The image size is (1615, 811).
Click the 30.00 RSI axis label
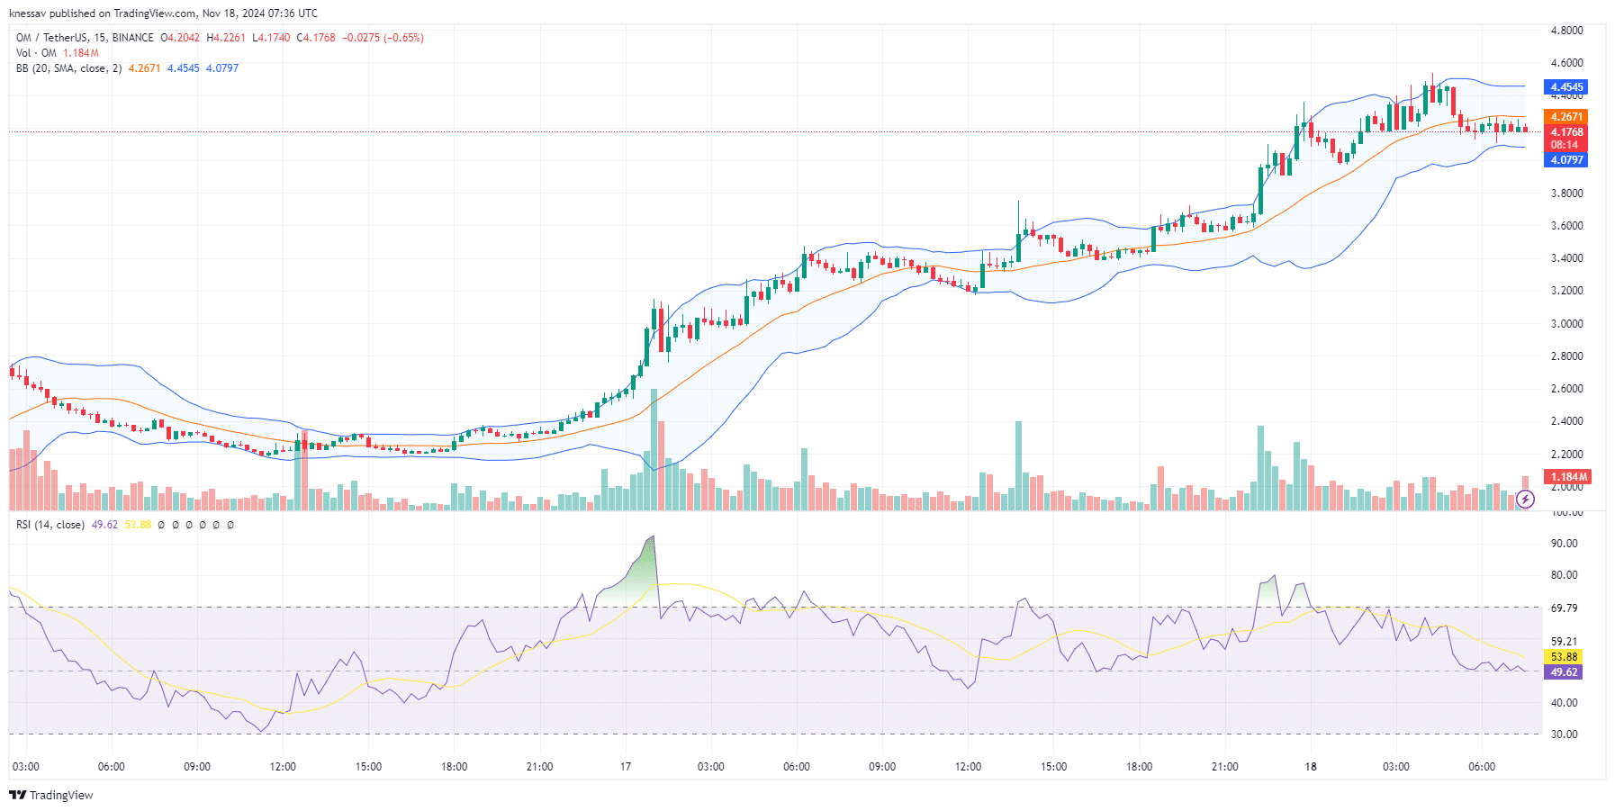[x=1565, y=734]
